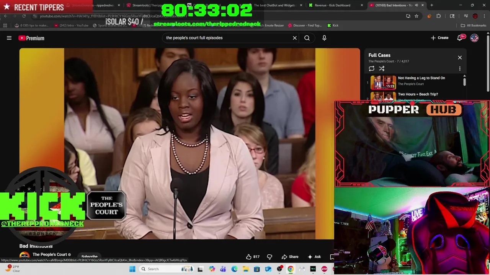Open the YouTube guide hamburger menu

pyautogui.click(x=9, y=38)
